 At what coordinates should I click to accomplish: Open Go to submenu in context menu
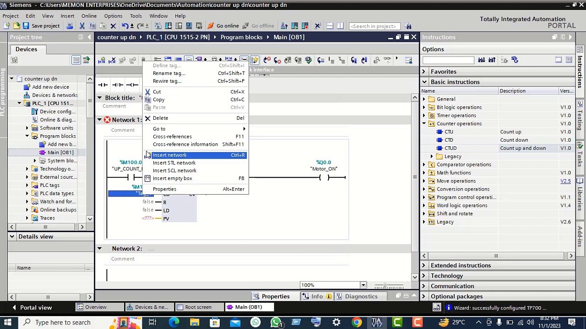[x=195, y=129]
